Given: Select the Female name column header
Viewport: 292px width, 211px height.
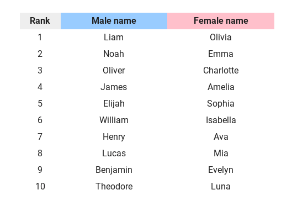Looking at the screenshot, I should pos(221,20).
